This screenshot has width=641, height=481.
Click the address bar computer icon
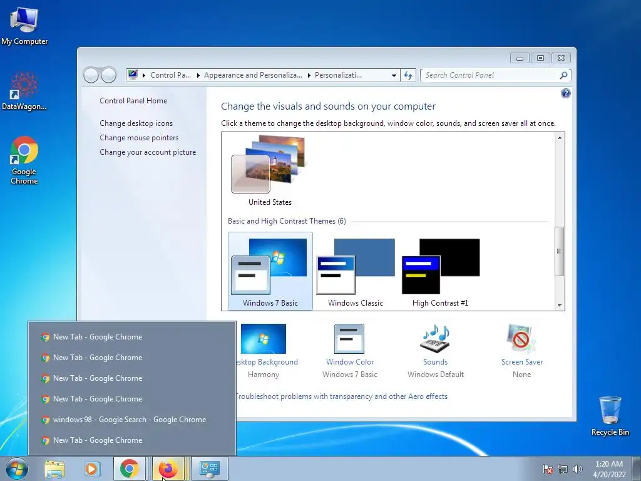133,75
